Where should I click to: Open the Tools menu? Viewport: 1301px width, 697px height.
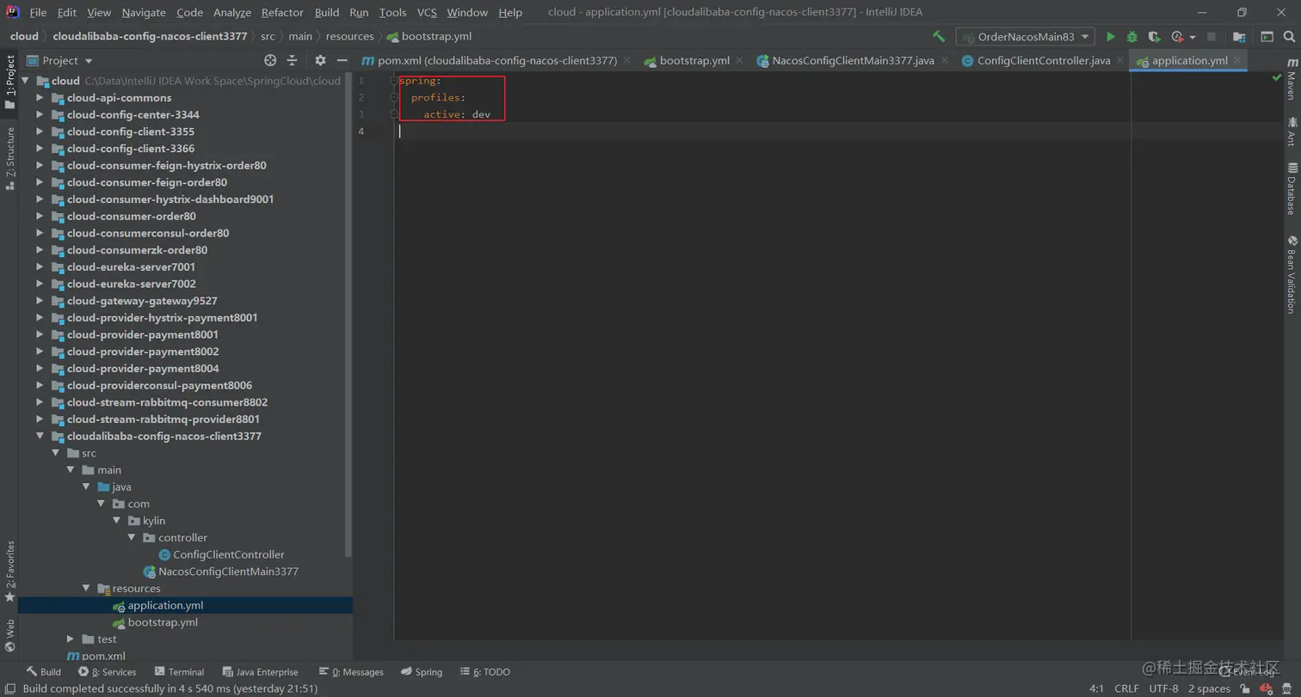[392, 12]
